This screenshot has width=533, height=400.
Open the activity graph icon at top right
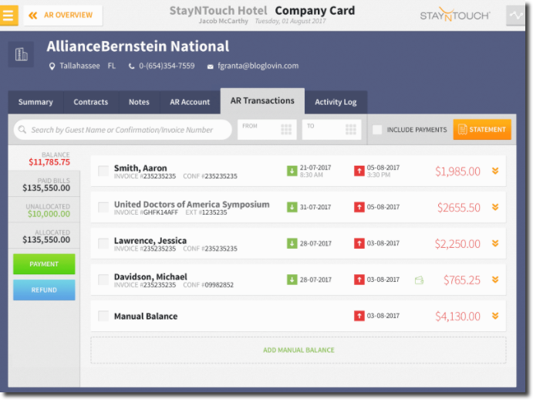[516, 15]
